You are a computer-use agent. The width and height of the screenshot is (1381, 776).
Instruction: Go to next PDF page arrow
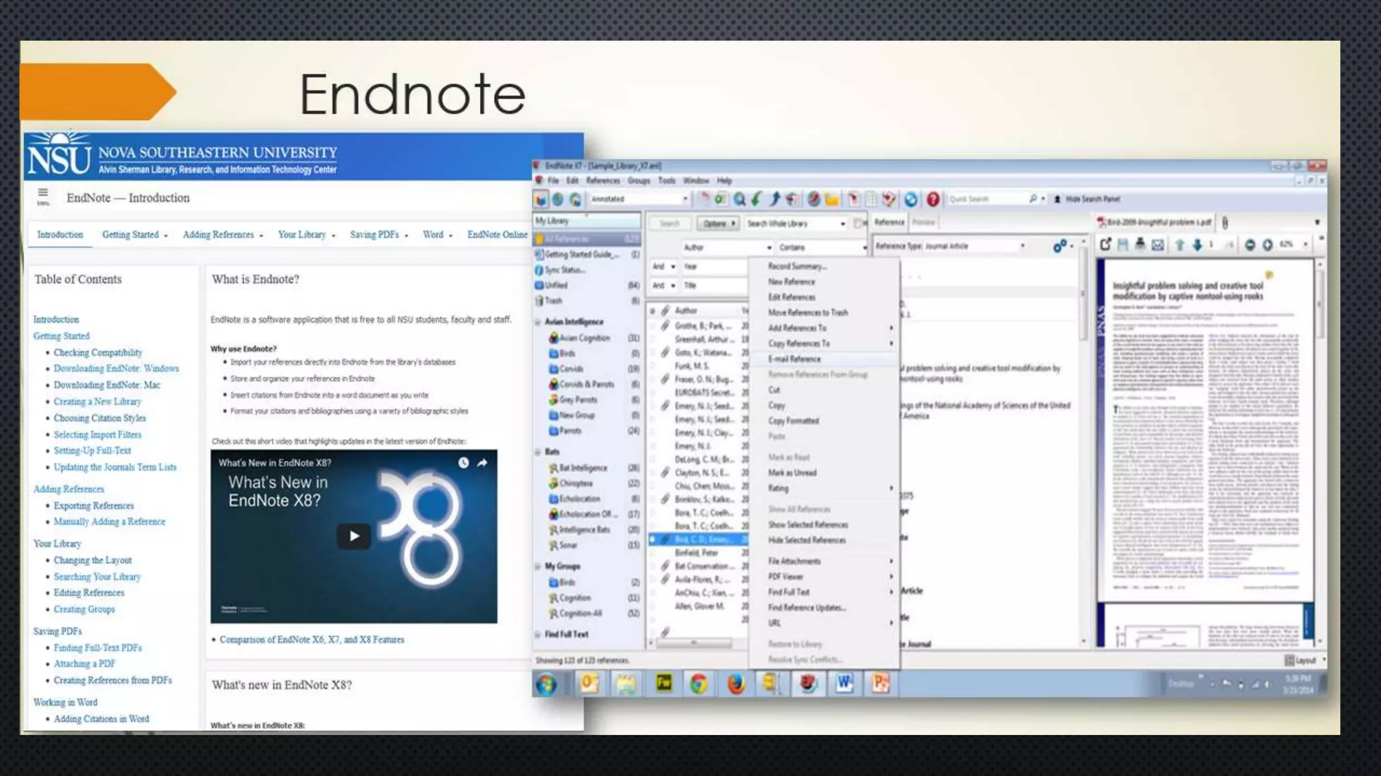(1197, 245)
